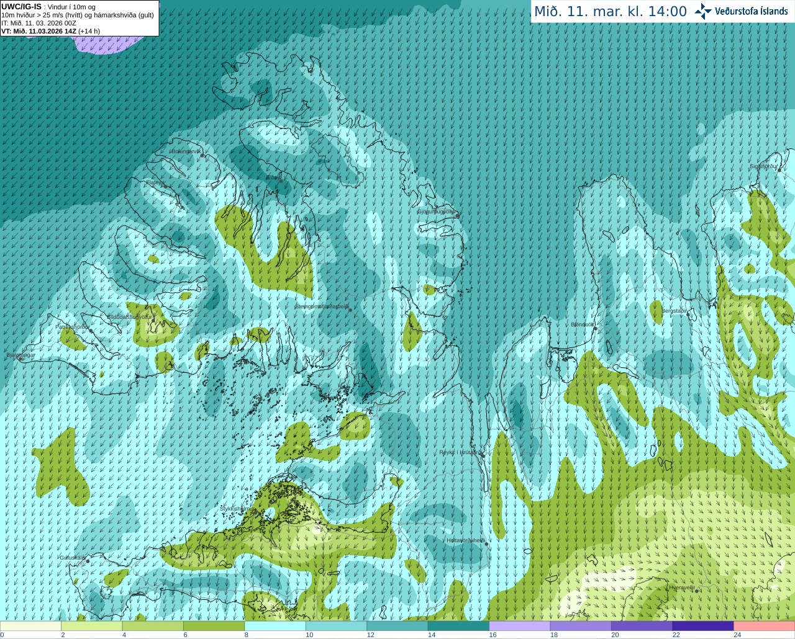Pick the 20–22 m/s purple legend swatch

pos(642,626)
